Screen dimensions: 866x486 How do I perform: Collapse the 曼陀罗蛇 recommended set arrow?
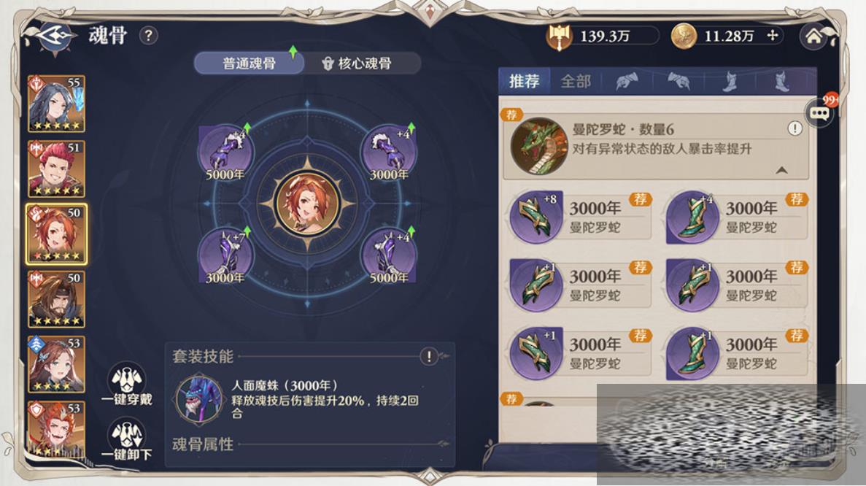781,170
